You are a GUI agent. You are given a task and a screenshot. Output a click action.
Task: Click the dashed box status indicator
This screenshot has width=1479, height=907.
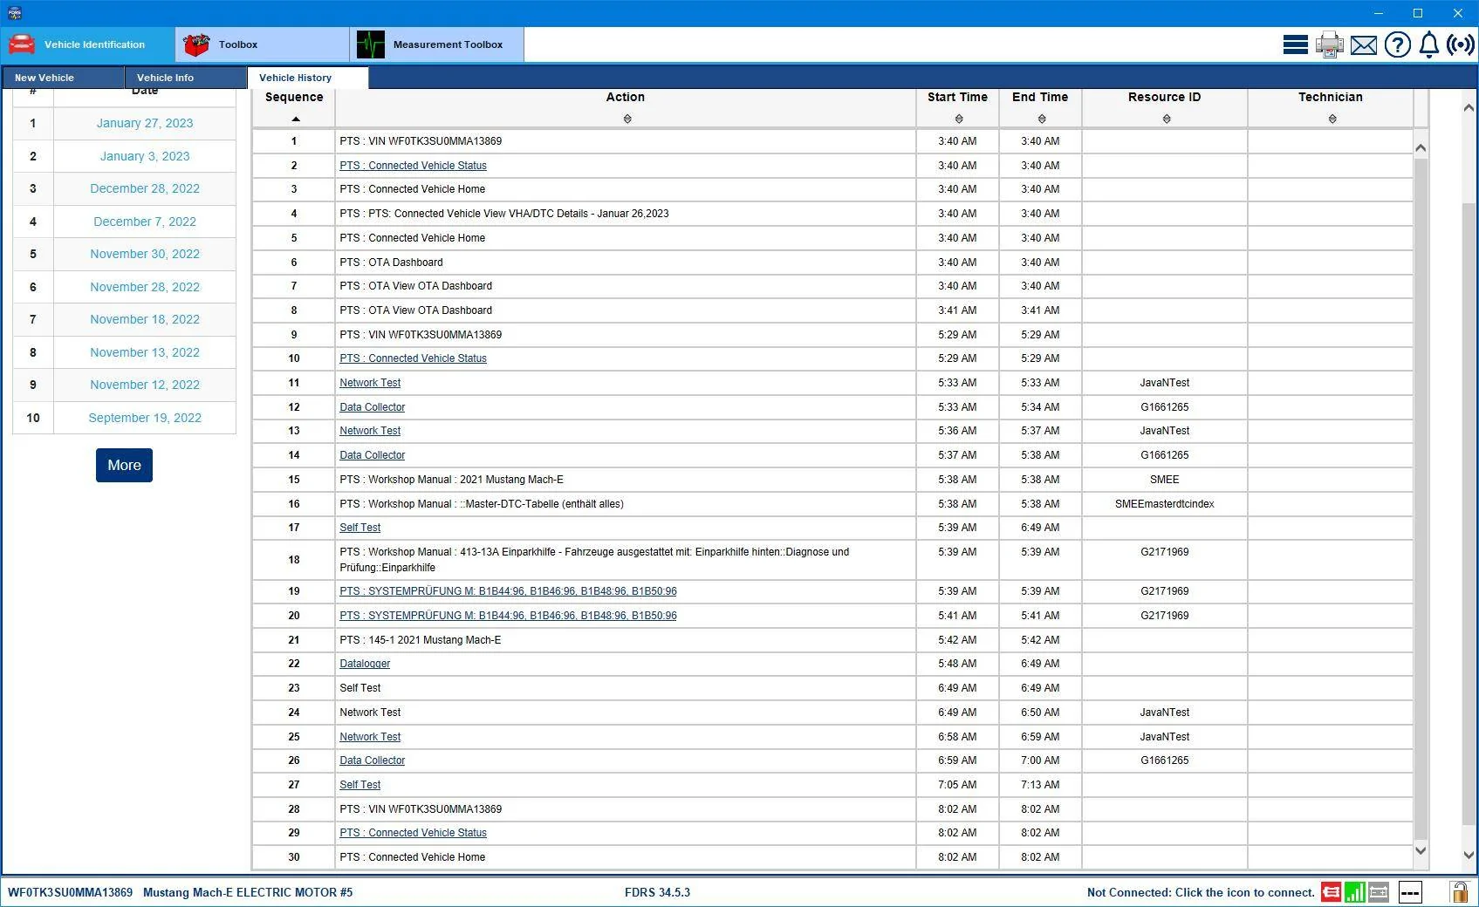click(1410, 892)
